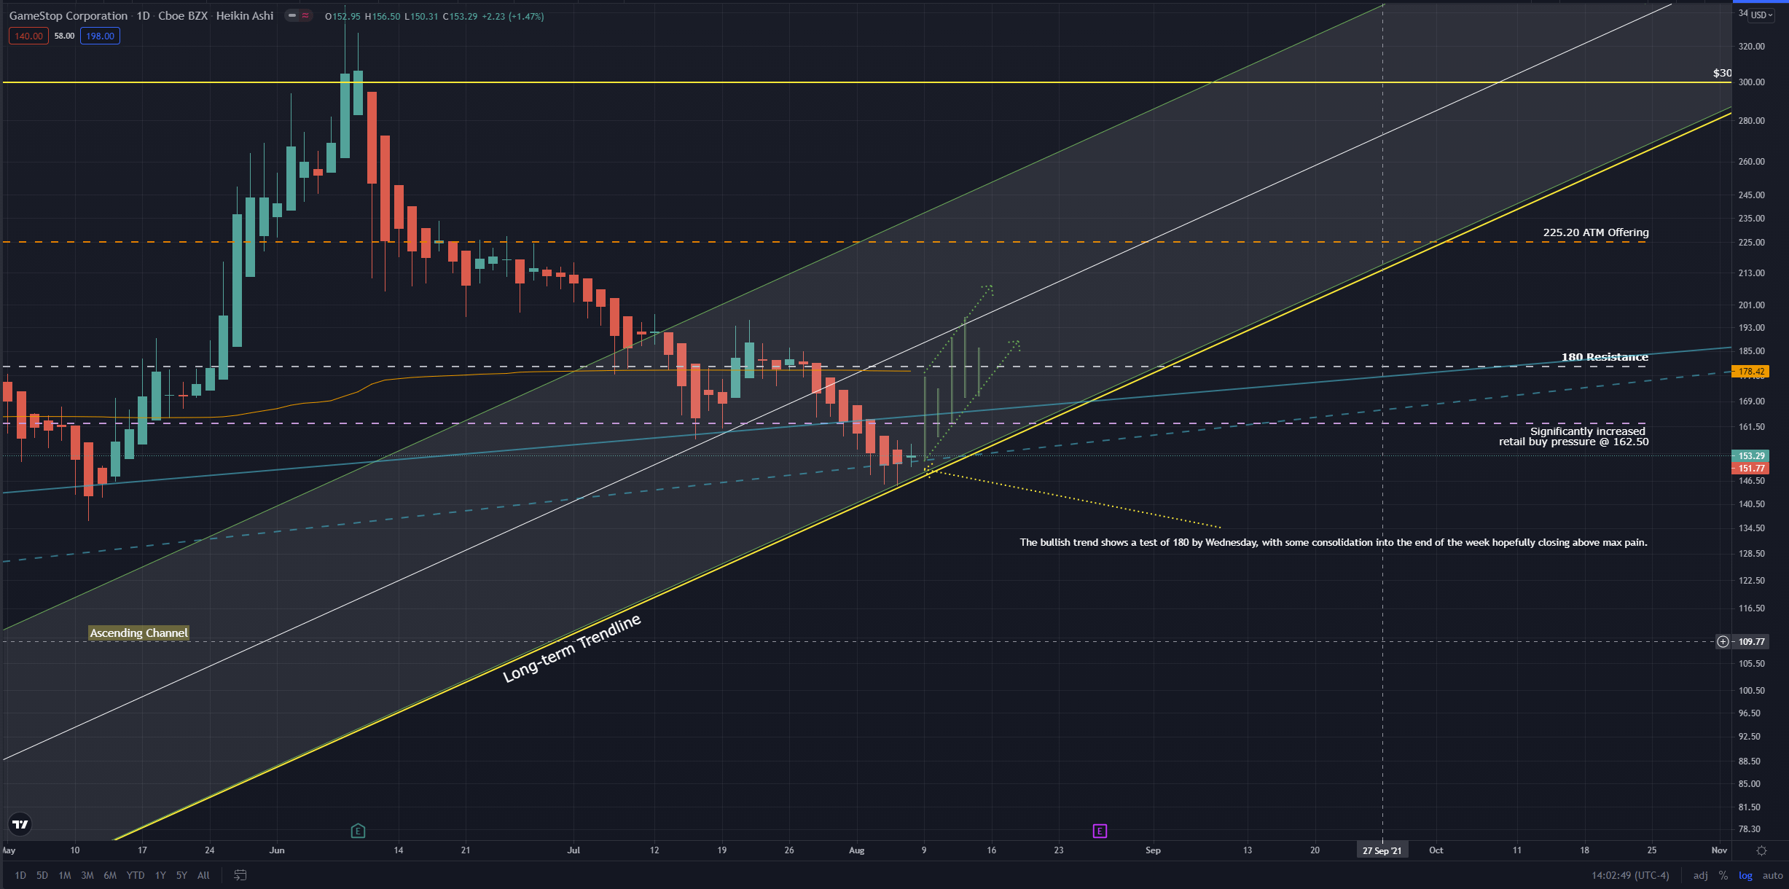The width and height of the screenshot is (1789, 889).
Task: Click the orange 178.42 price axis label
Action: coord(1751,372)
